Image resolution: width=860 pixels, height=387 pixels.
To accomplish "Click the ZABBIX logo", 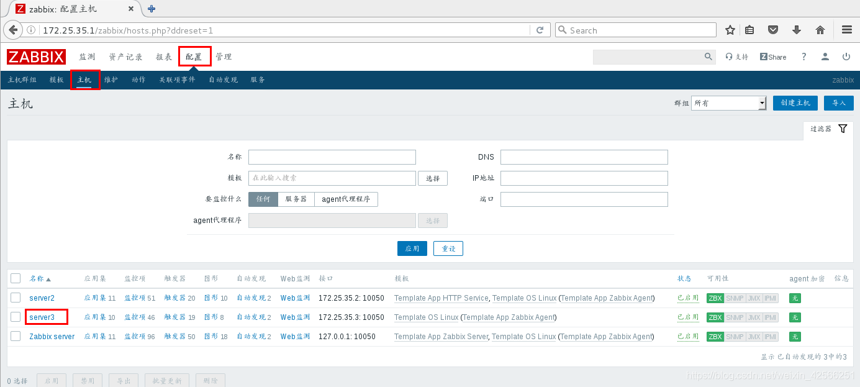I will (36, 57).
